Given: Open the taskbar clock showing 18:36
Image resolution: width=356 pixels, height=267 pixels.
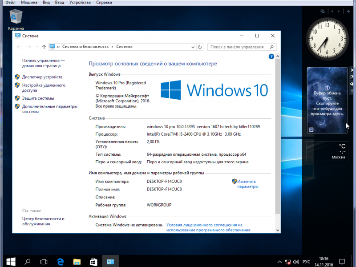Looking at the screenshot, I should [324, 262].
